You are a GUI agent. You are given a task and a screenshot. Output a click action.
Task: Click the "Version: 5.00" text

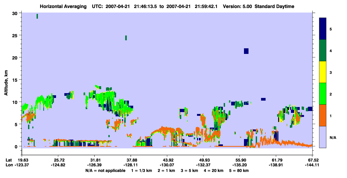click(x=237, y=6)
